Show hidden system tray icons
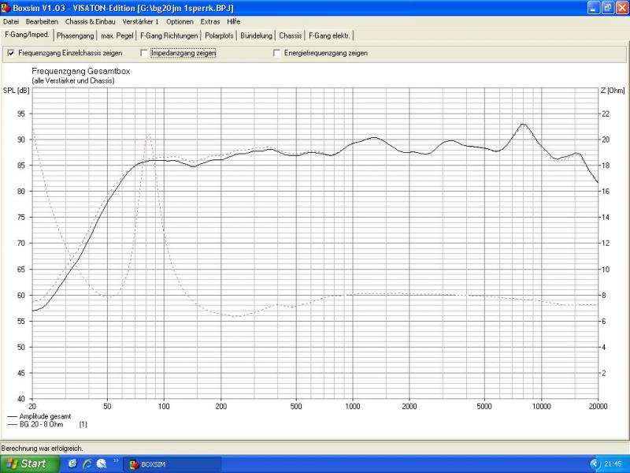This screenshot has width=630, height=473. (595, 464)
